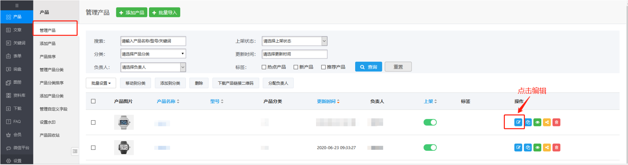
Task: Click the blue 查询 search button
Action: (369, 67)
